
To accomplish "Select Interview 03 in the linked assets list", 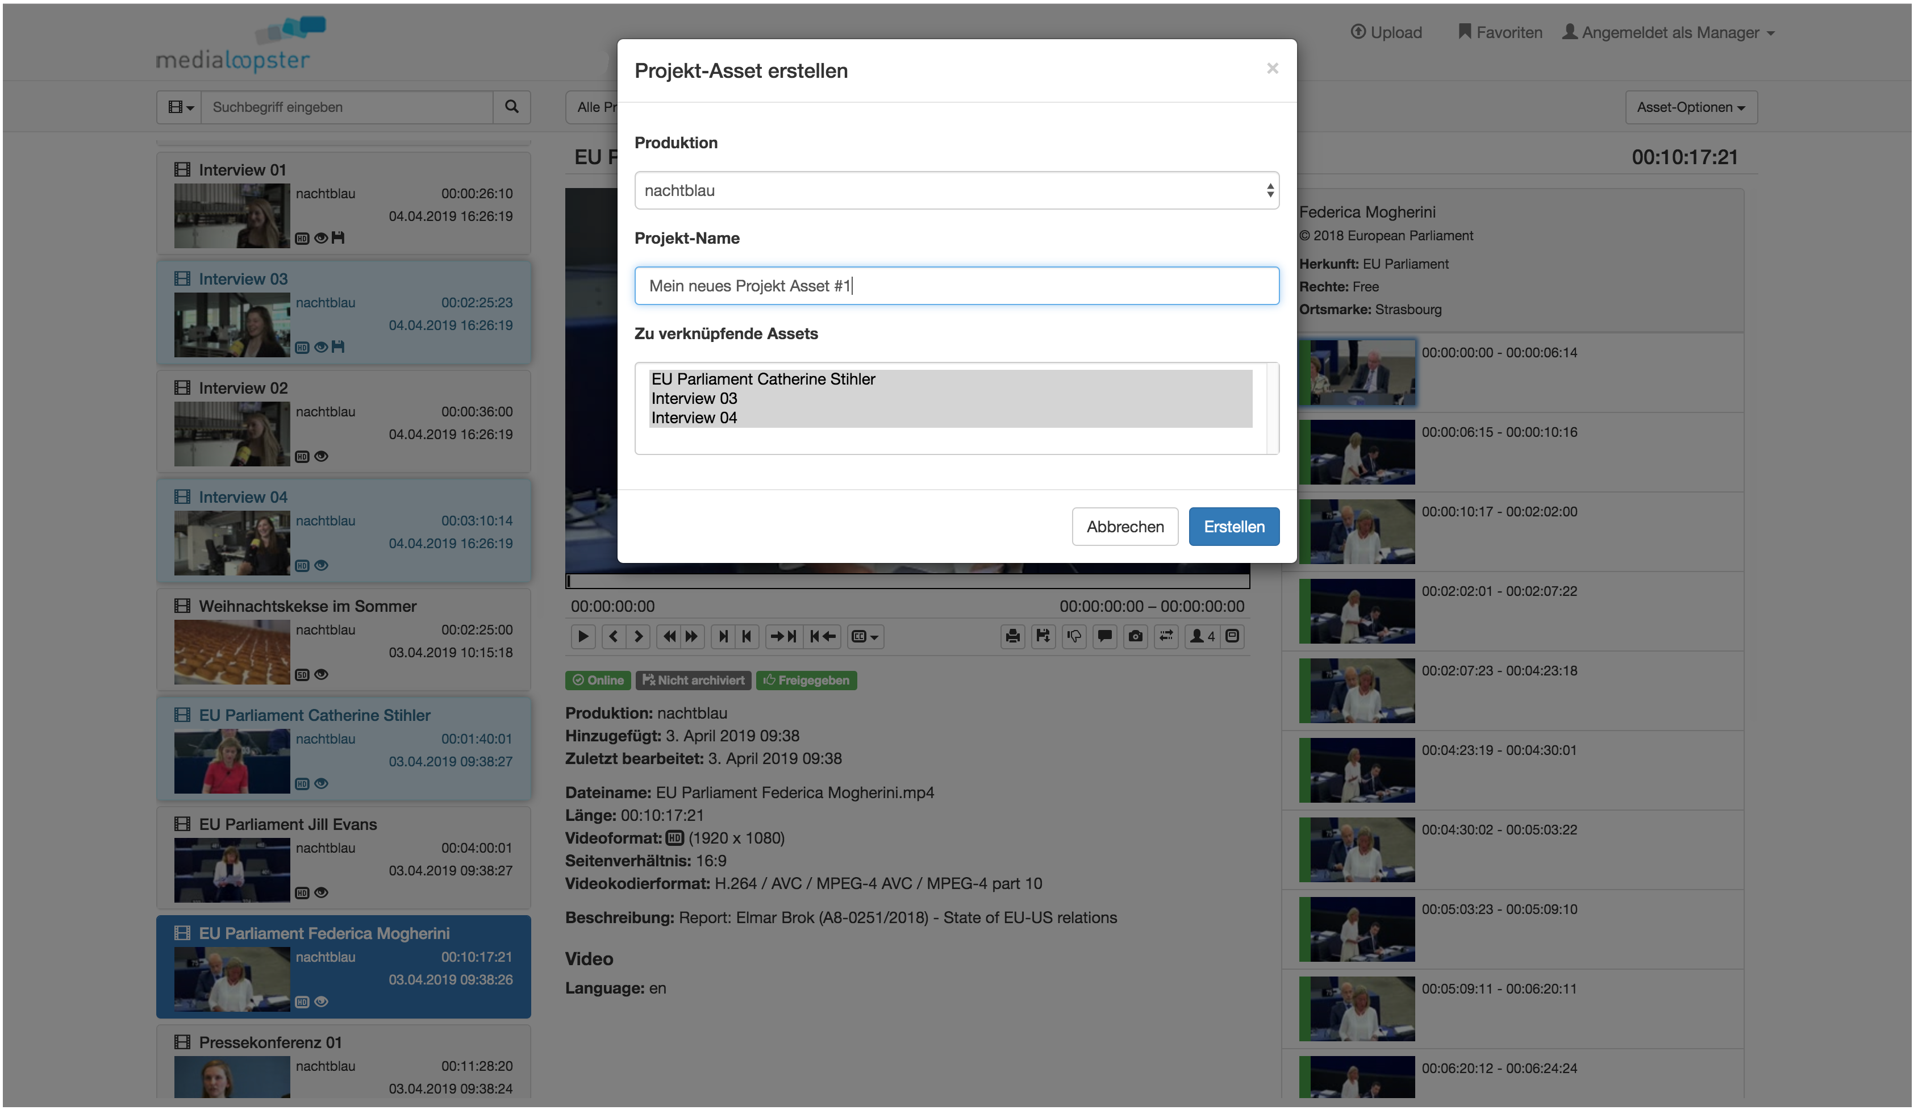I will point(694,399).
